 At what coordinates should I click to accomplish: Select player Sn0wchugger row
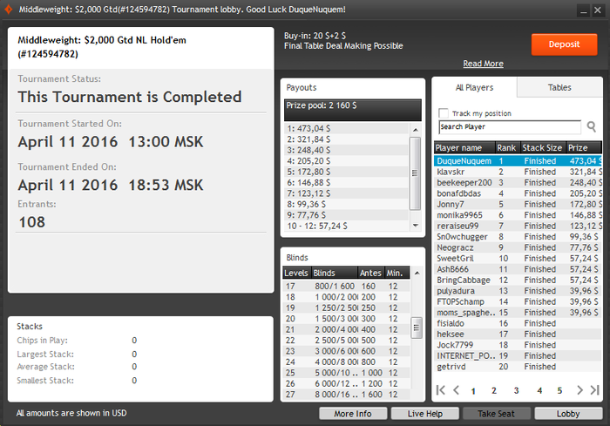pyautogui.click(x=518, y=237)
